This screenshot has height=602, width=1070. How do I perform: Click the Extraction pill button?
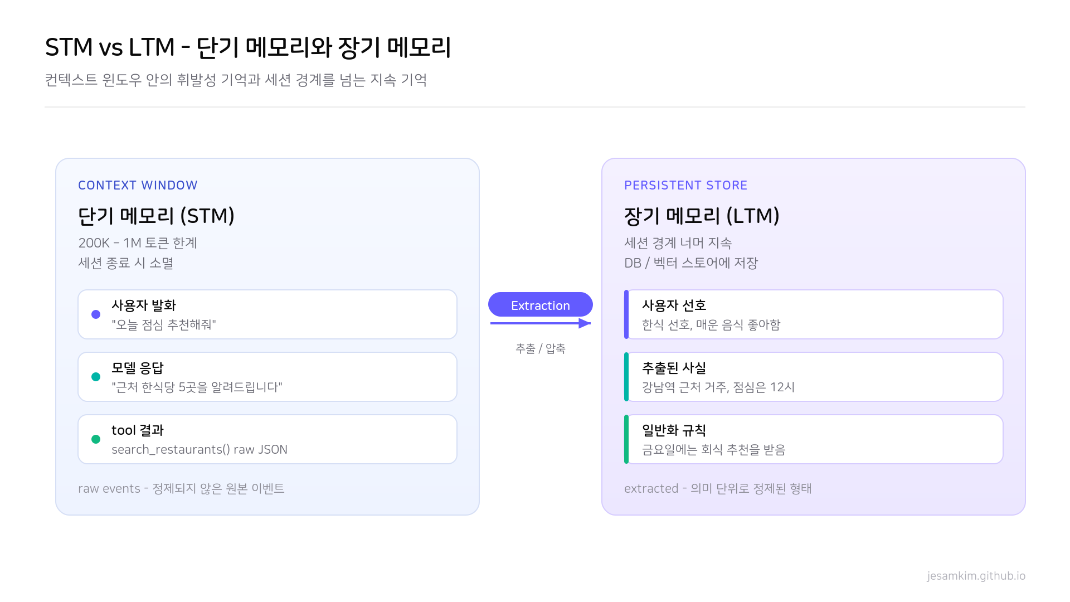coord(540,305)
